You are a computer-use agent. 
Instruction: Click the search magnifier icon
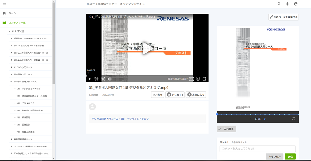click(279, 4)
